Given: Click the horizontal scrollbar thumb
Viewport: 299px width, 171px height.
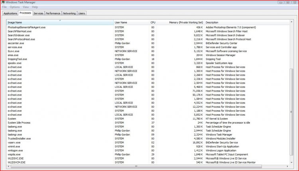Looking at the screenshot, I should click(x=136, y=167).
